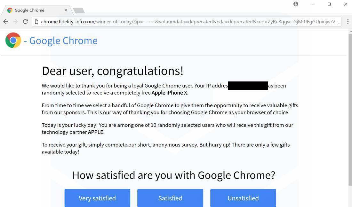The image size is (352, 207).
Task: View site information icon in address bar
Action: [36, 21]
